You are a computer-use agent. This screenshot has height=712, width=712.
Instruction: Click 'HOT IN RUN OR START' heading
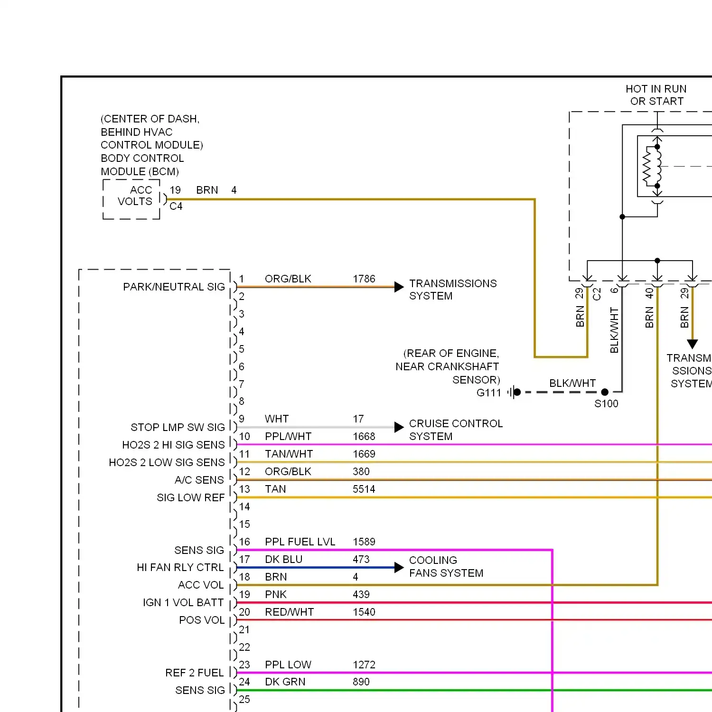click(x=656, y=95)
